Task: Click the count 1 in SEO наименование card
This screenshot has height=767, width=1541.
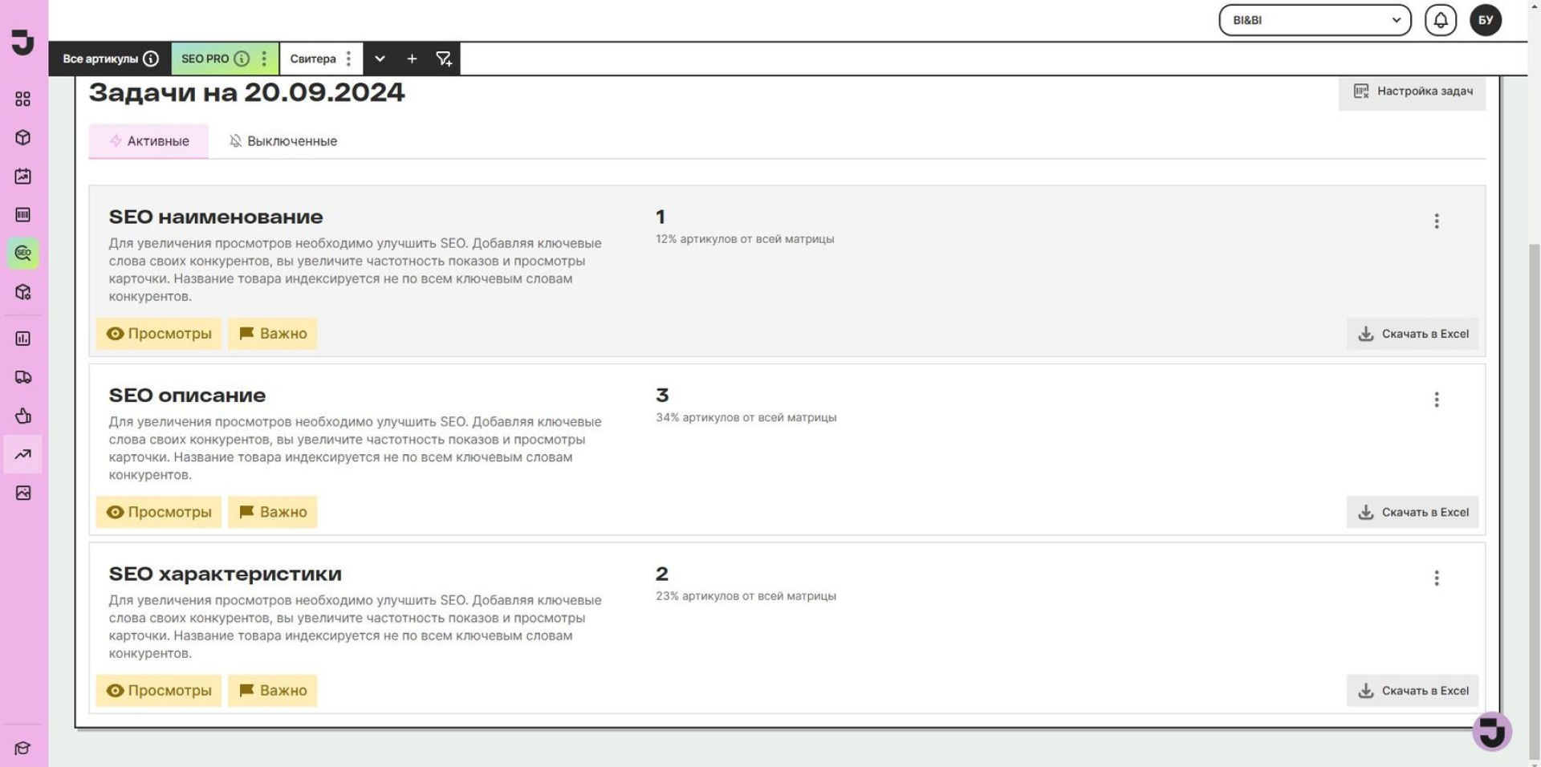Action: tap(661, 217)
